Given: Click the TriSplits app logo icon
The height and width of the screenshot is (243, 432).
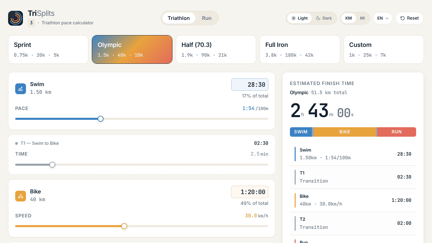Looking at the screenshot, I should pyautogui.click(x=16, y=18).
